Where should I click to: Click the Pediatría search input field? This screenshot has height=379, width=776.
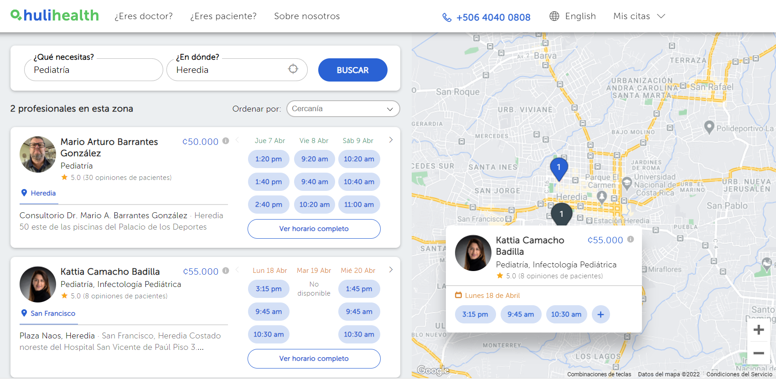(x=93, y=70)
